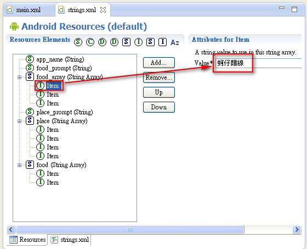The width and height of the screenshot is (307, 249).
Task: Toggle the second blue square S filter icon
Action: (x=150, y=42)
